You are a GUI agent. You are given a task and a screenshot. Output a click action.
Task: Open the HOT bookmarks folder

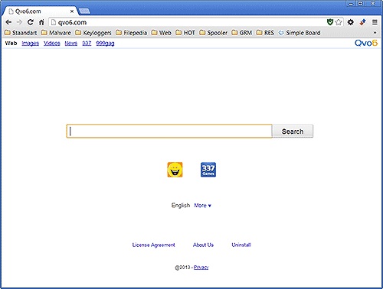pos(185,33)
